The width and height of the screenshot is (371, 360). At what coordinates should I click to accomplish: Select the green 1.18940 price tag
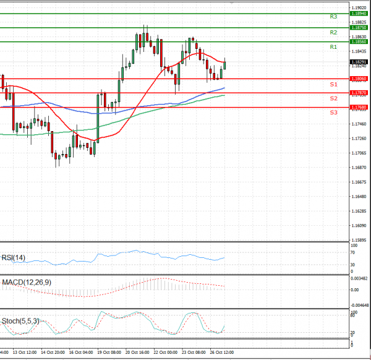(359, 14)
